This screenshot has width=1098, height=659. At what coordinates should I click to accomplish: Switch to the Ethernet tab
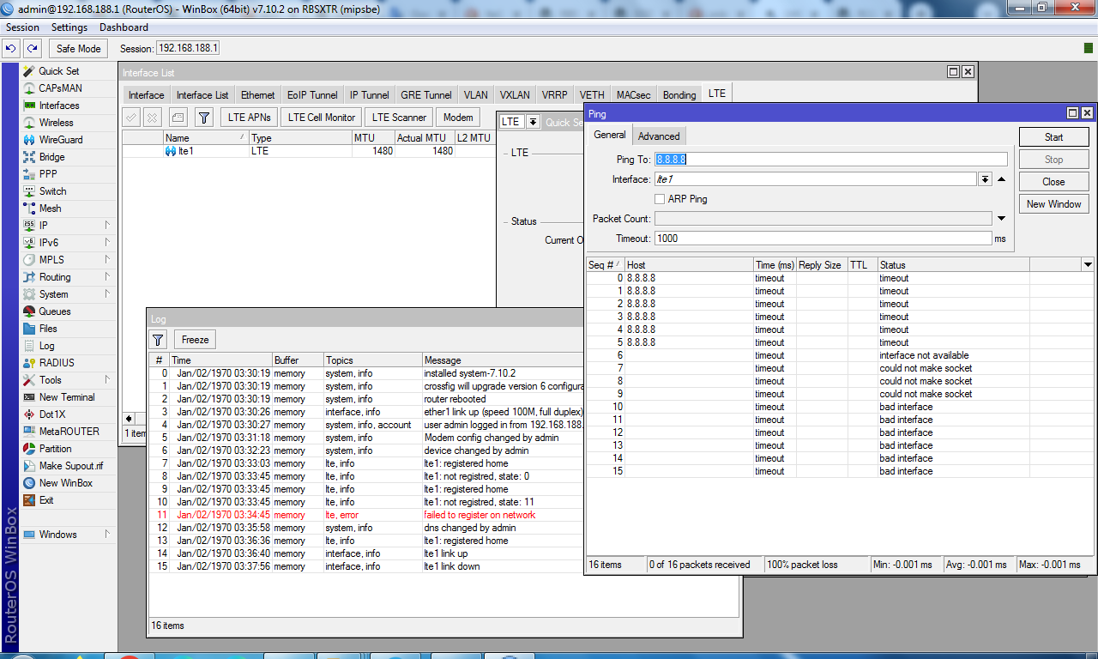click(x=258, y=95)
